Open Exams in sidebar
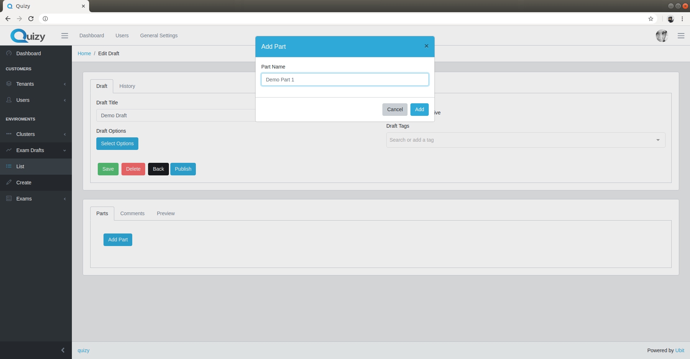 click(36, 199)
